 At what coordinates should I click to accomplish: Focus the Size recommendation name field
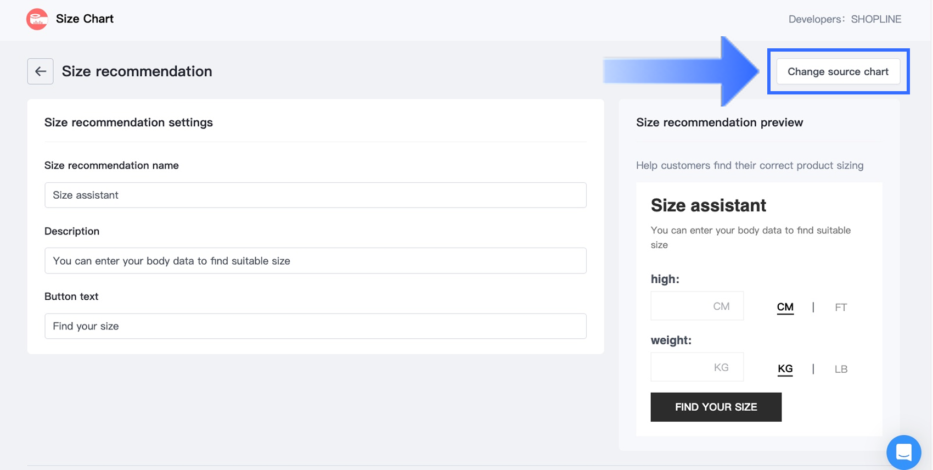[x=315, y=195]
